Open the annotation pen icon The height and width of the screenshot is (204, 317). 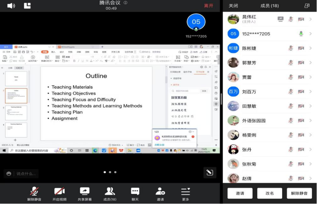(x=210, y=172)
